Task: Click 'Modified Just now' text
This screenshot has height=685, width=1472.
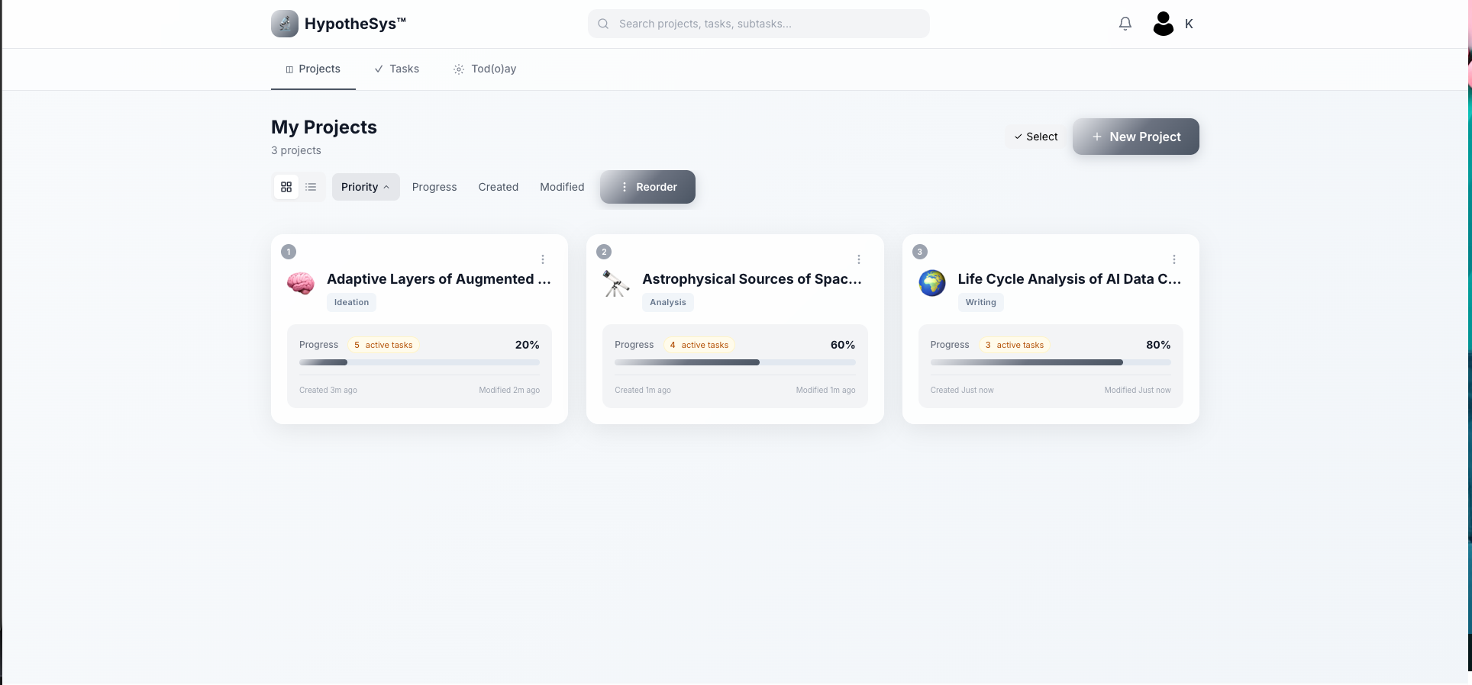Action: tap(1138, 390)
